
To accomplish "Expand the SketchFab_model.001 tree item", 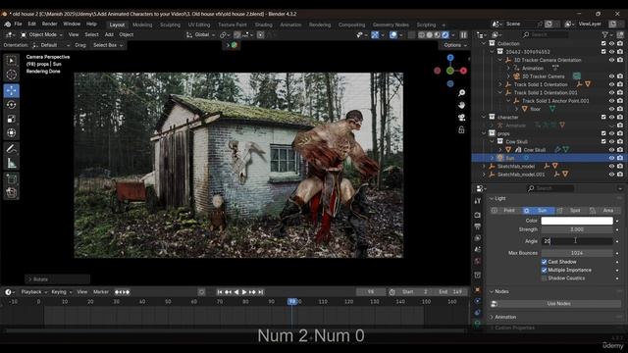I will click(484, 175).
